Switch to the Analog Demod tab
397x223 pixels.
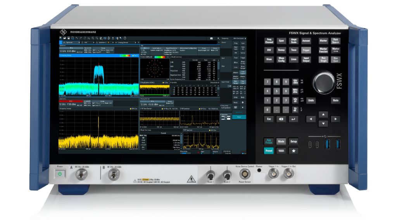pyautogui.click(x=125, y=43)
